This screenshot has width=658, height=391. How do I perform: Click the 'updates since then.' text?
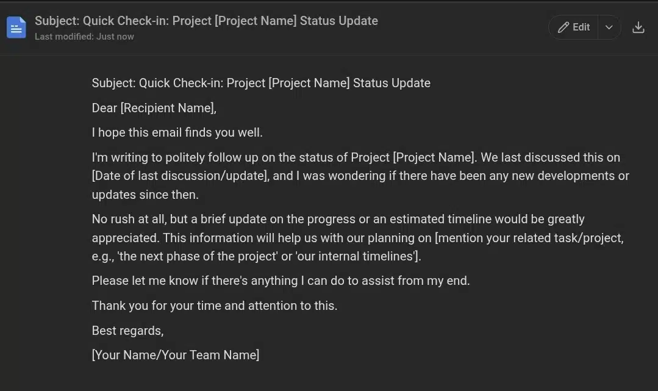click(x=145, y=195)
